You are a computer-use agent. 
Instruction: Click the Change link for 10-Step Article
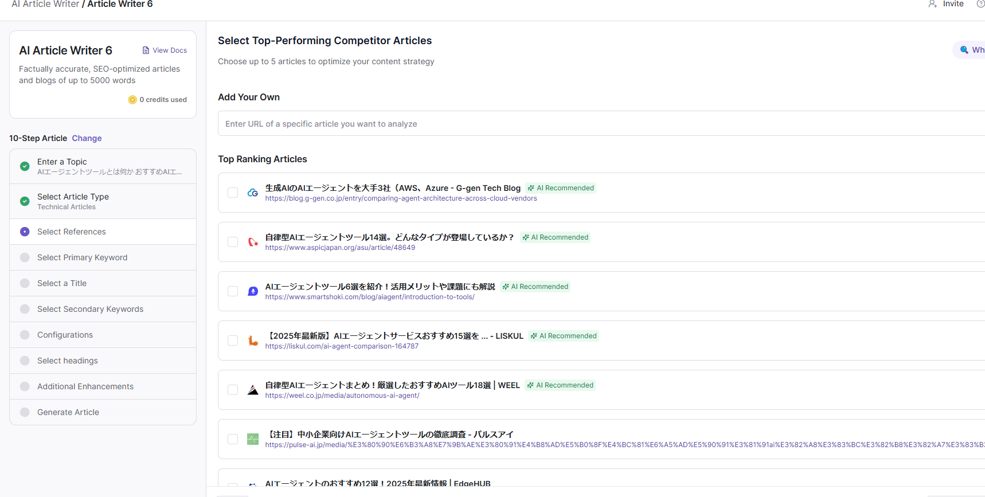pos(87,138)
